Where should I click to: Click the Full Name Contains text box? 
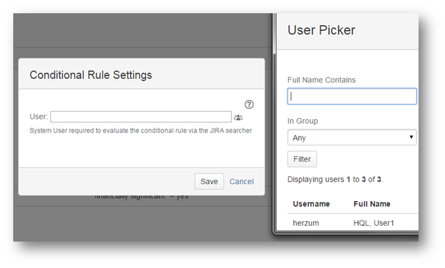pyautogui.click(x=352, y=96)
